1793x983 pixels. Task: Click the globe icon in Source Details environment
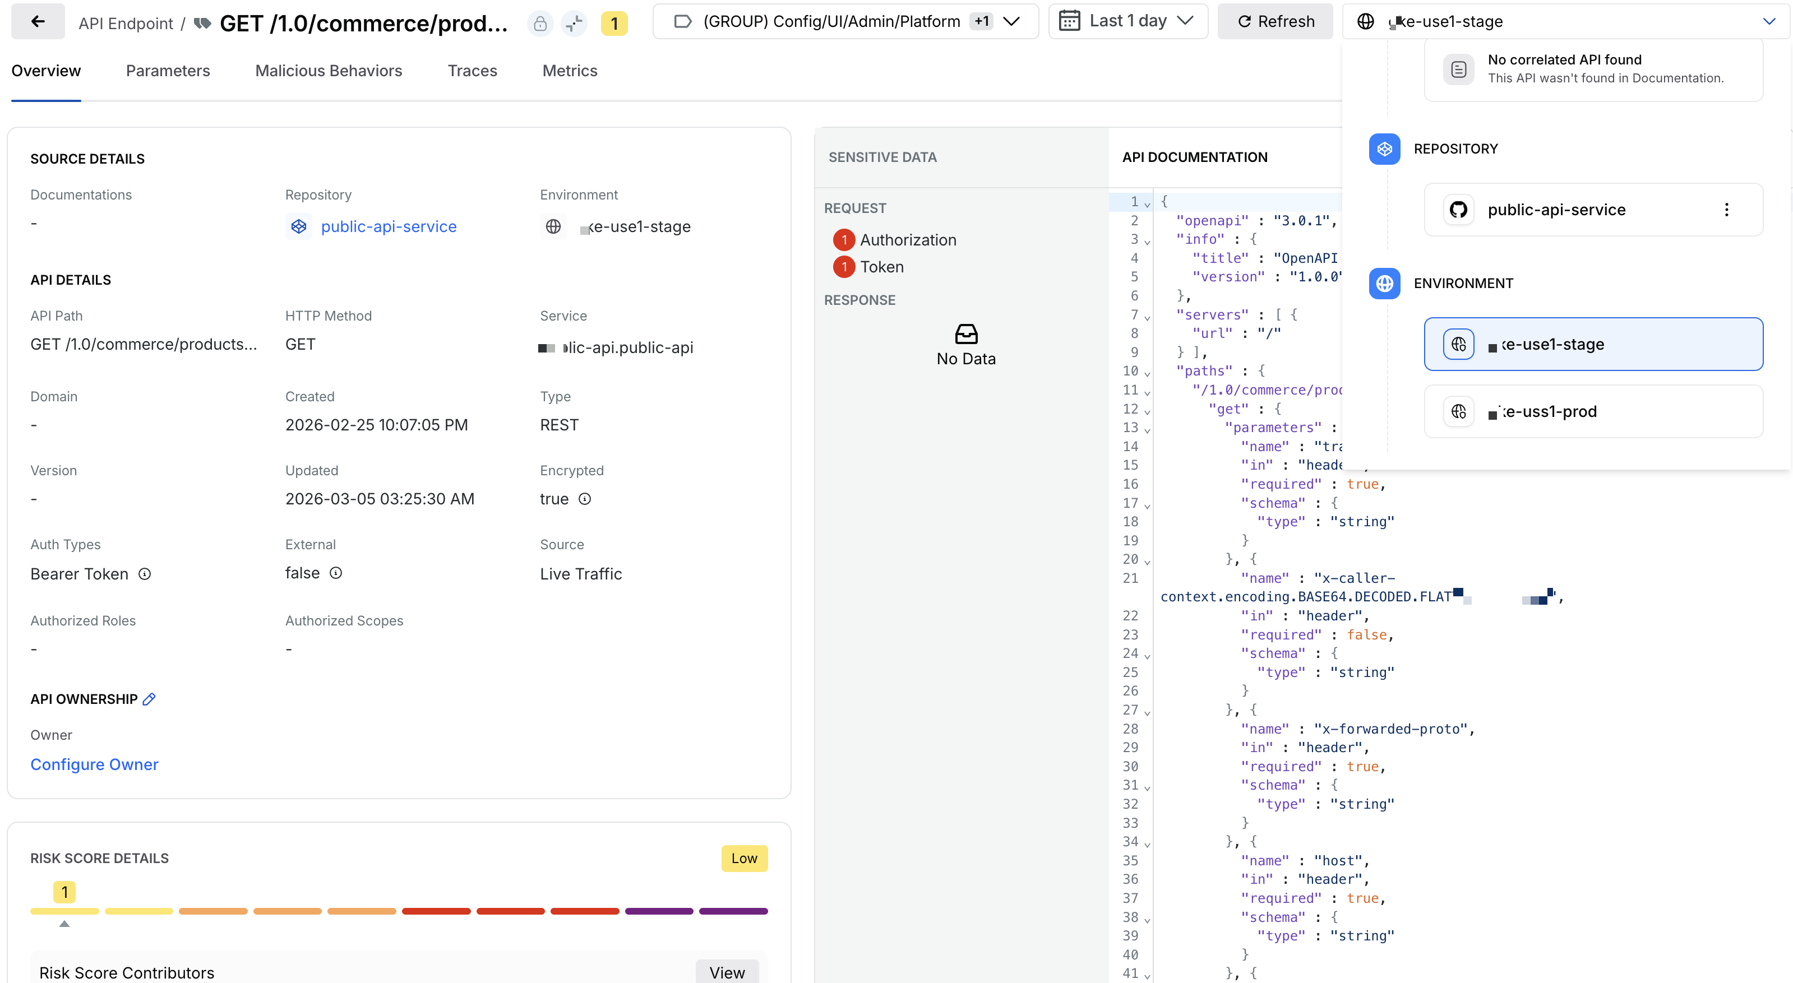click(553, 226)
